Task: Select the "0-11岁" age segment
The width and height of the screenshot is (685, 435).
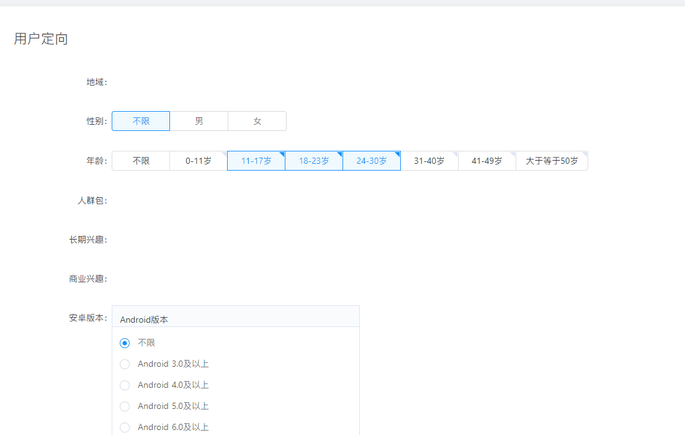Action: (x=198, y=160)
